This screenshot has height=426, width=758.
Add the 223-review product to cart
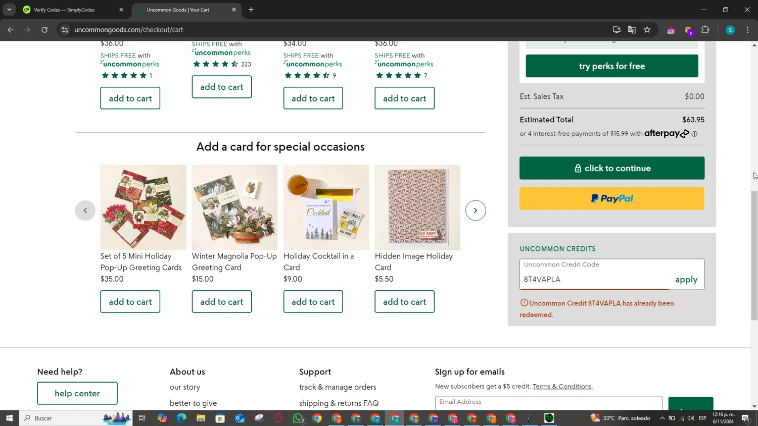(x=222, y=87)
